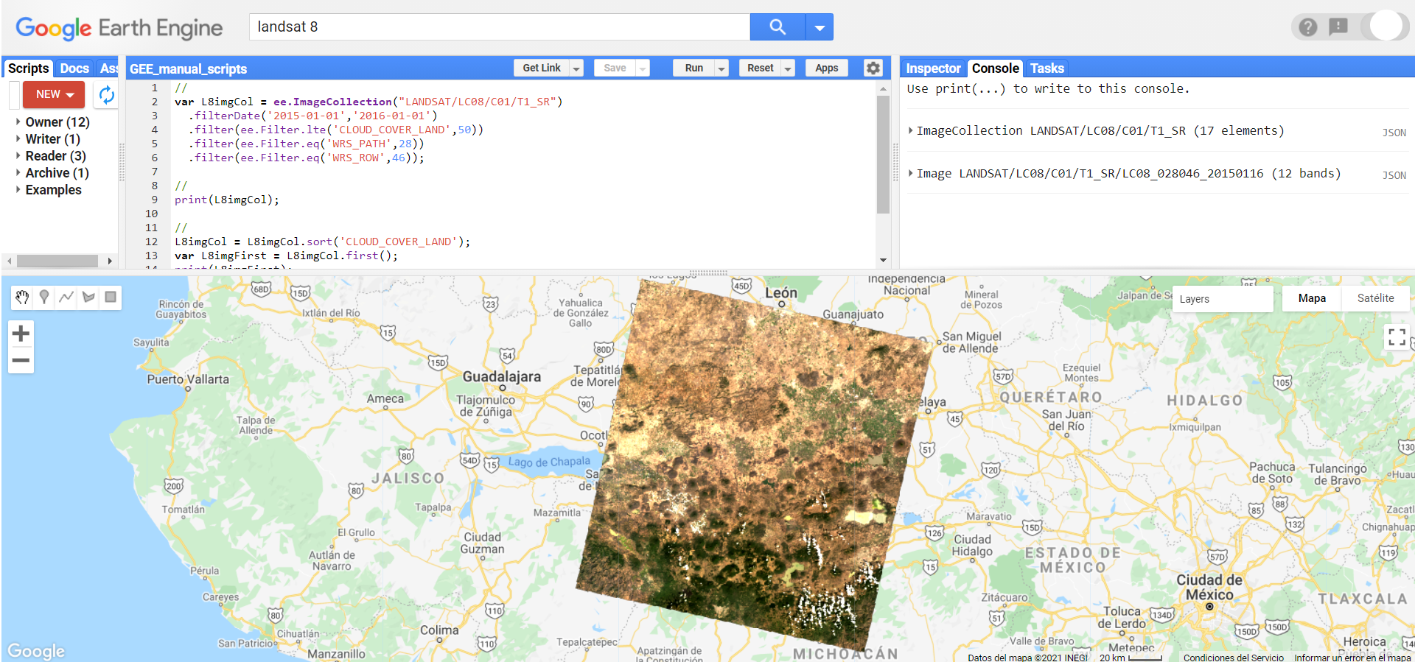
Task: Click the Get Link button
Action: point(542,68)
